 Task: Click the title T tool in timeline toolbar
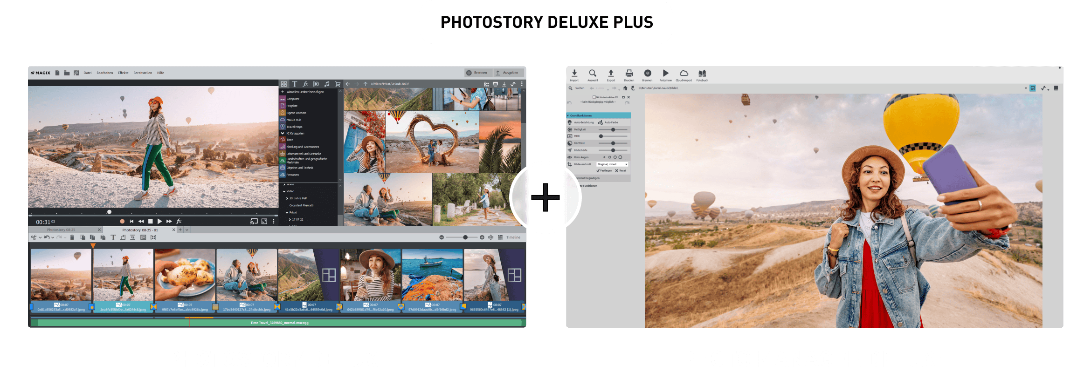tap(113, 237)
